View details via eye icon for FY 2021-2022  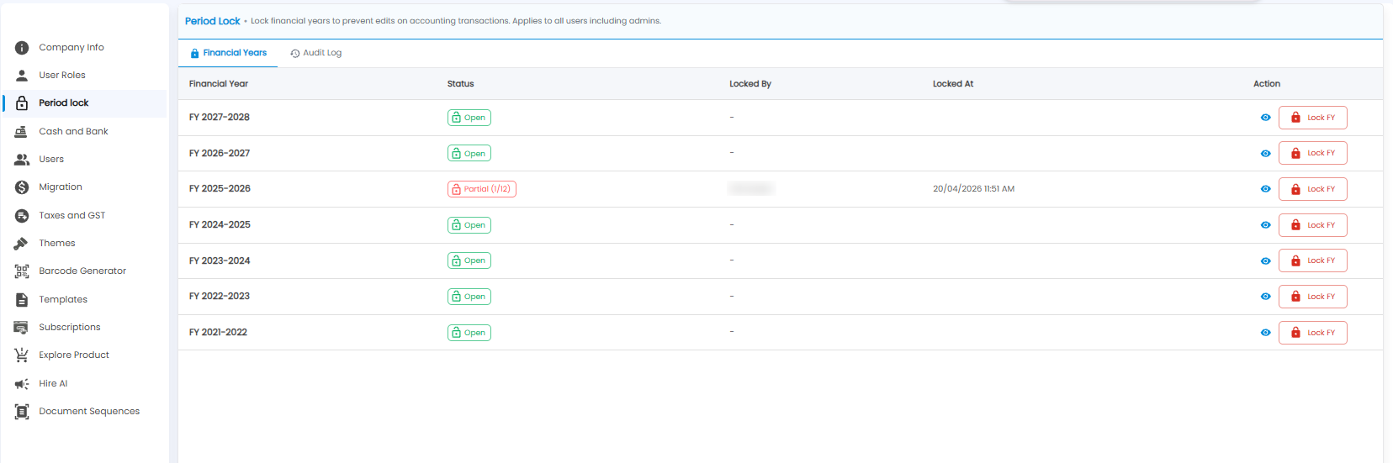(1265, 333)
